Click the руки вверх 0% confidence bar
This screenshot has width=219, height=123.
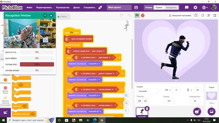[37, 58]
